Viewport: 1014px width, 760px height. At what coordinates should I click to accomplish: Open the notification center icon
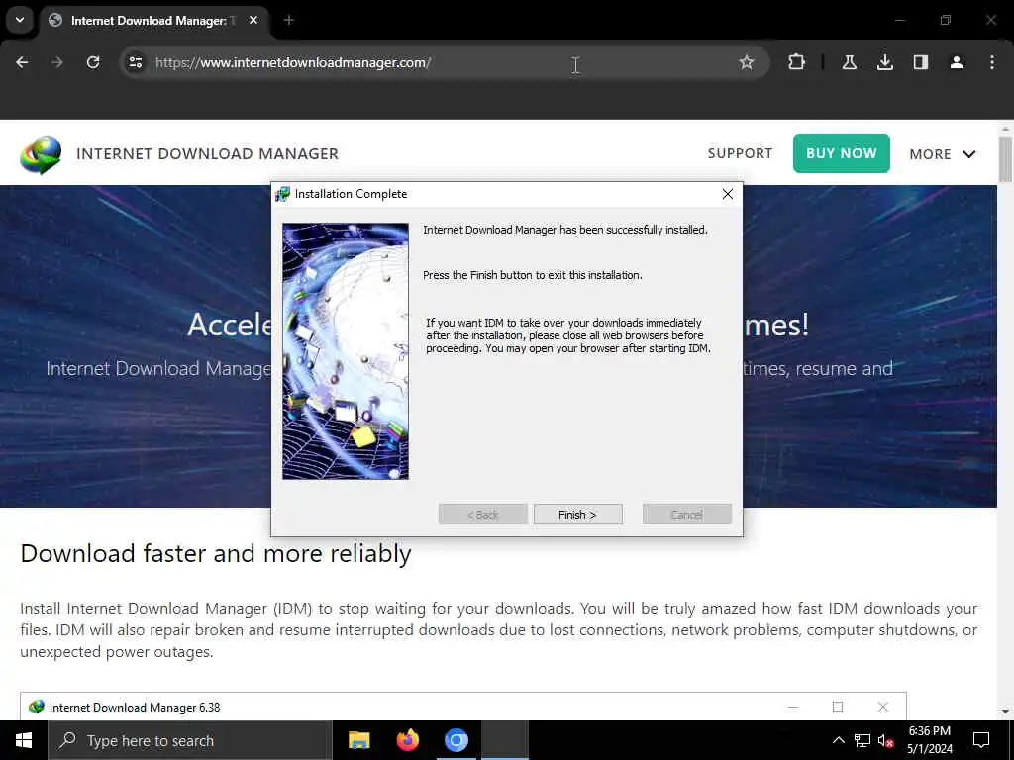click(x=981, y=740)
